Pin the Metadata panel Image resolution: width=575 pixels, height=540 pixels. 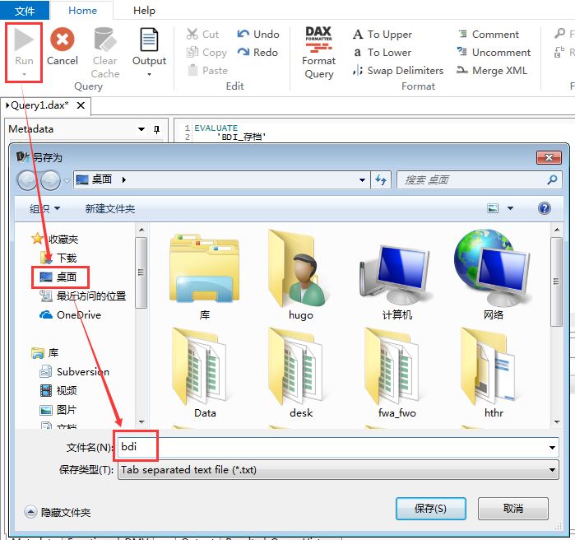coord(156,129)
